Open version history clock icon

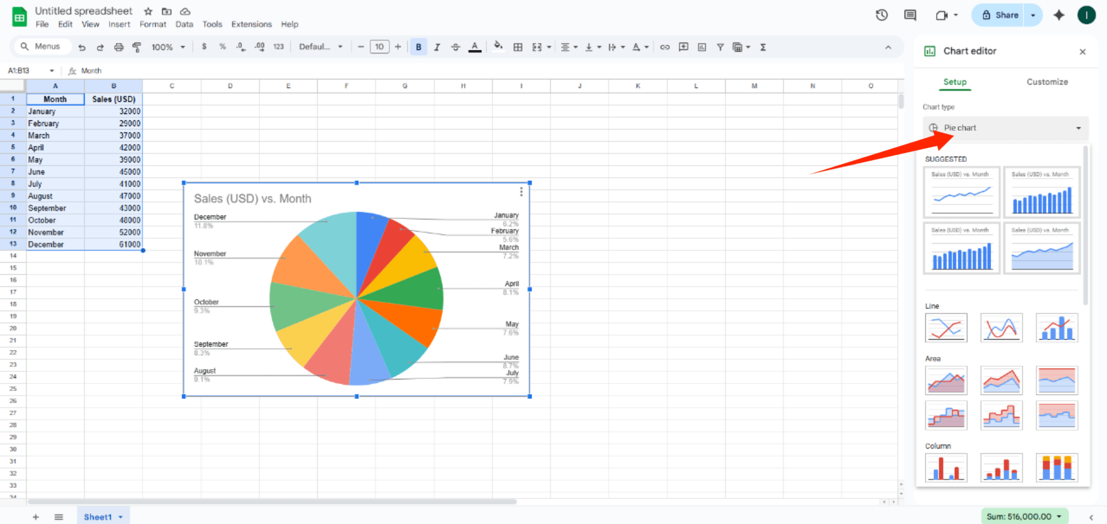882,16
